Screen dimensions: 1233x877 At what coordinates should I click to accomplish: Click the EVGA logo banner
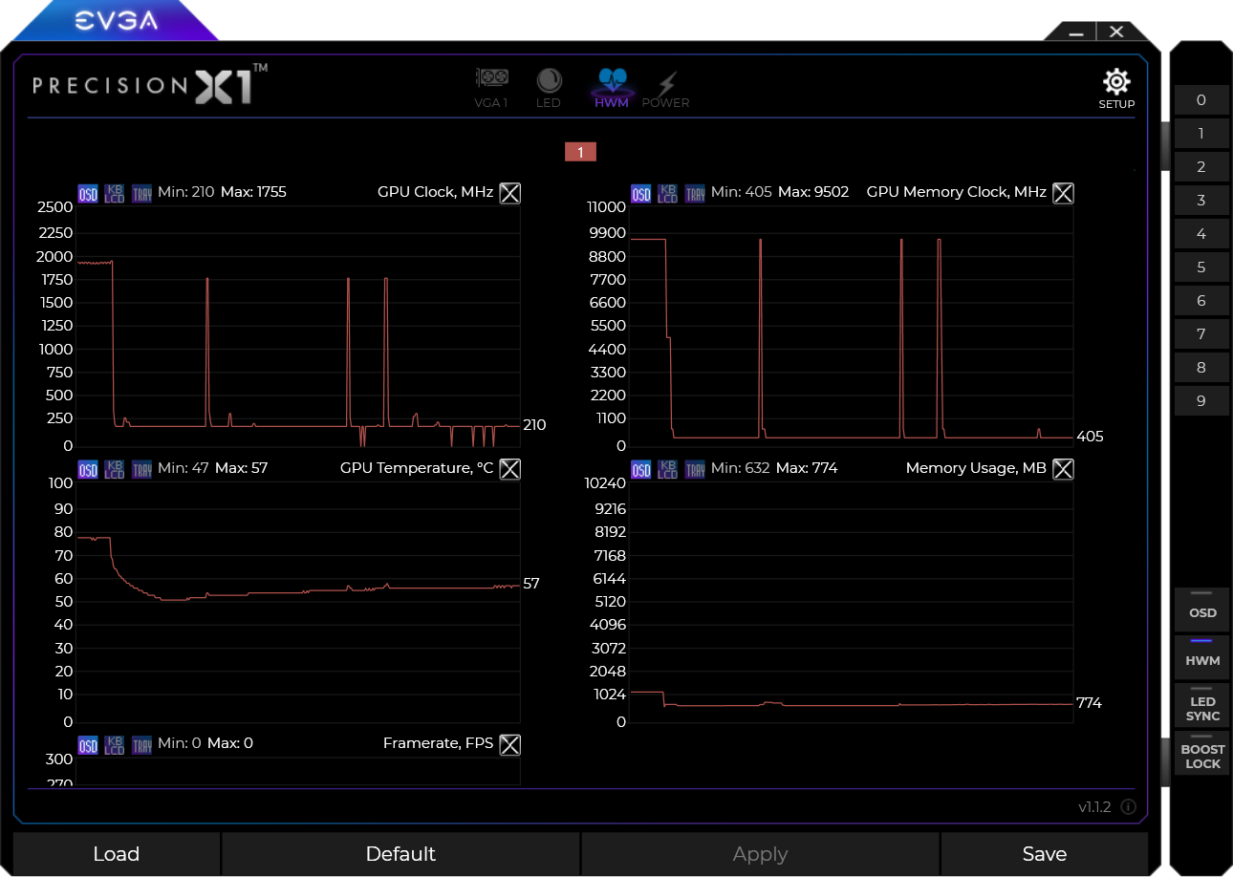[x=118, y=20]
